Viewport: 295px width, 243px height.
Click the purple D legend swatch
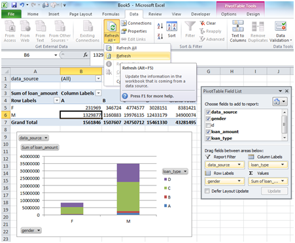pos(165,180)
